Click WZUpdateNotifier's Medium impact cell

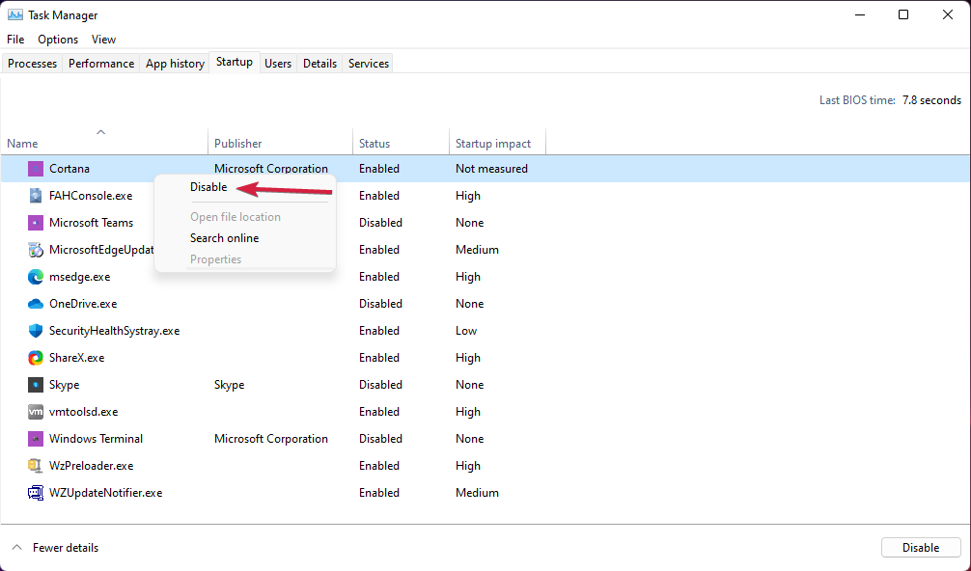(x=477, y=493)
